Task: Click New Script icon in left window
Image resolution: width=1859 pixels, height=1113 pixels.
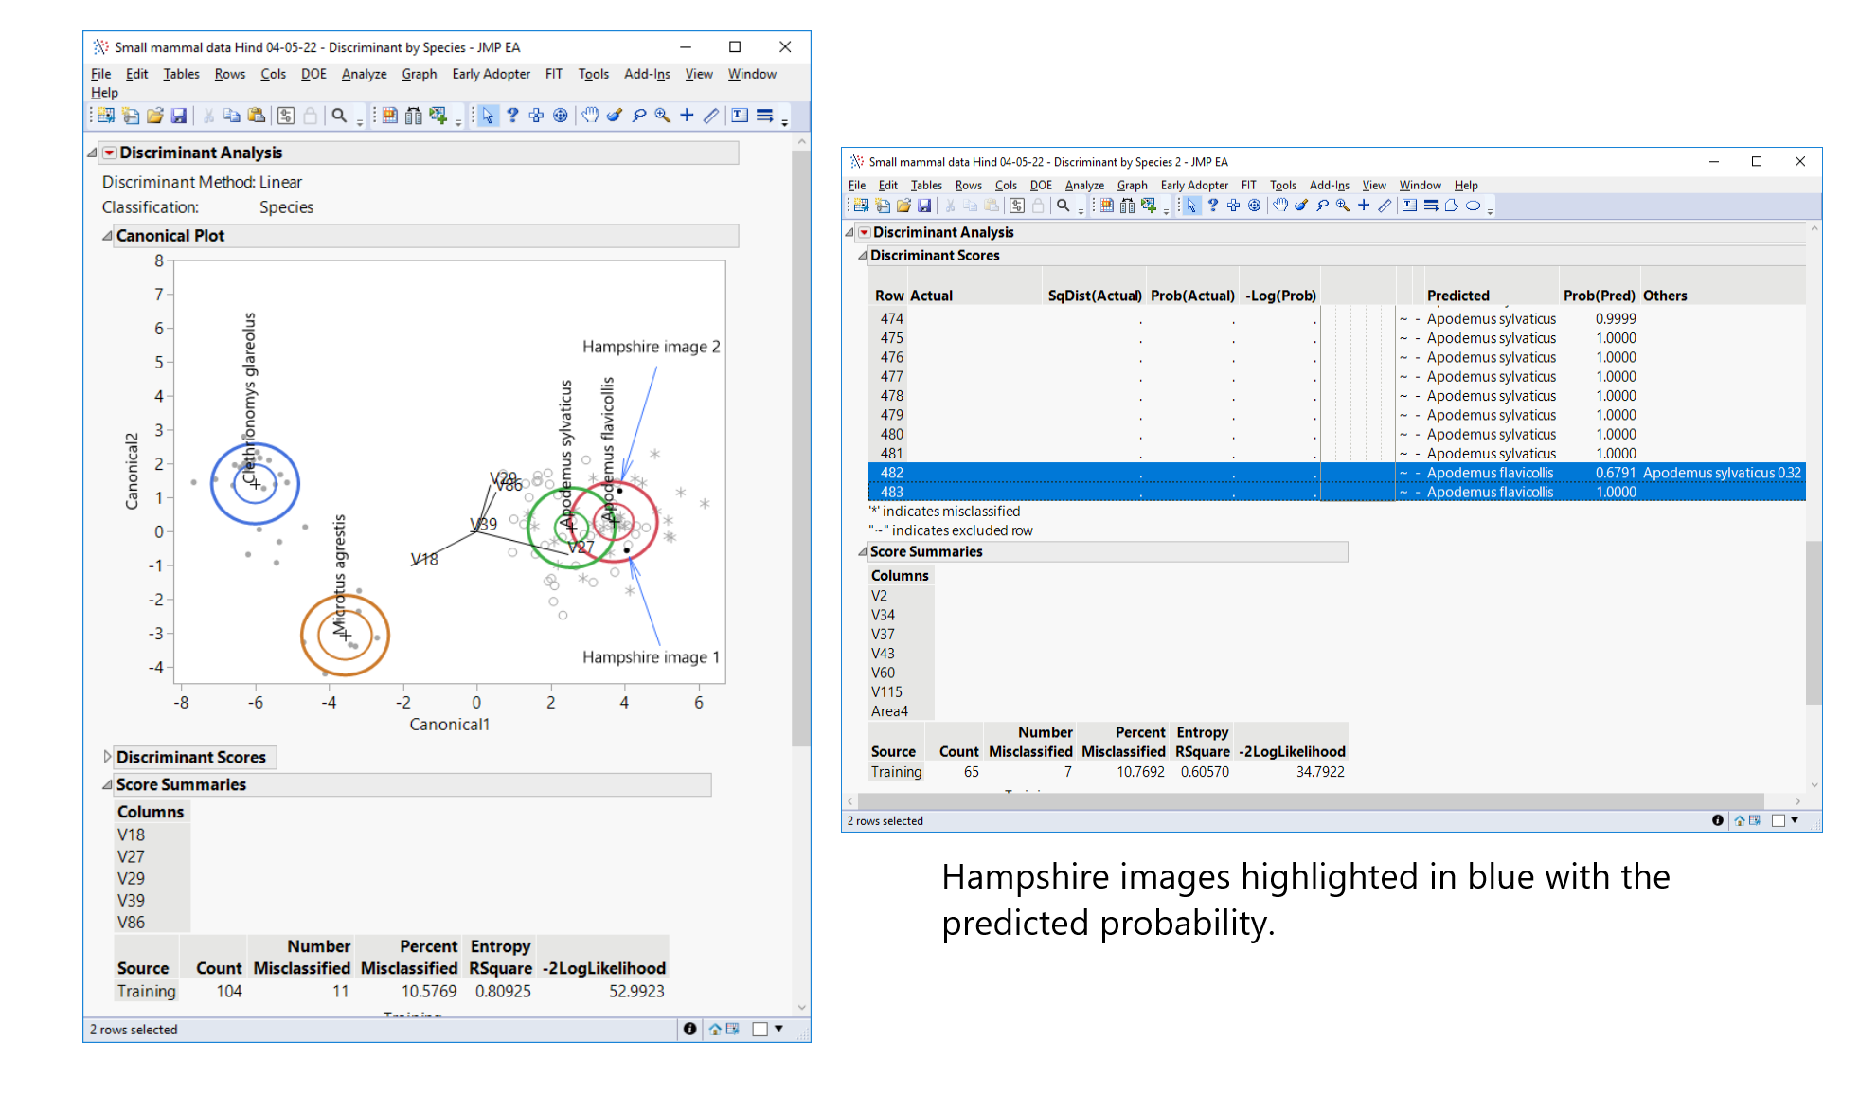Action: 131,116
